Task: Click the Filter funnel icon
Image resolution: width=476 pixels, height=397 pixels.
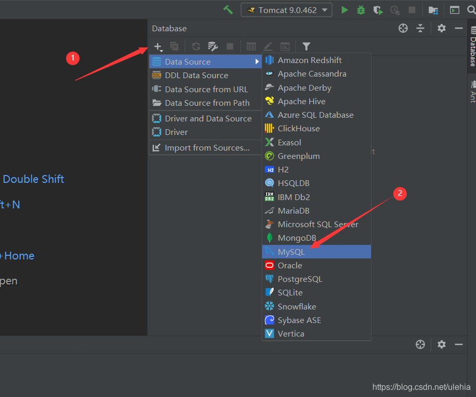Action: (306, 46)
